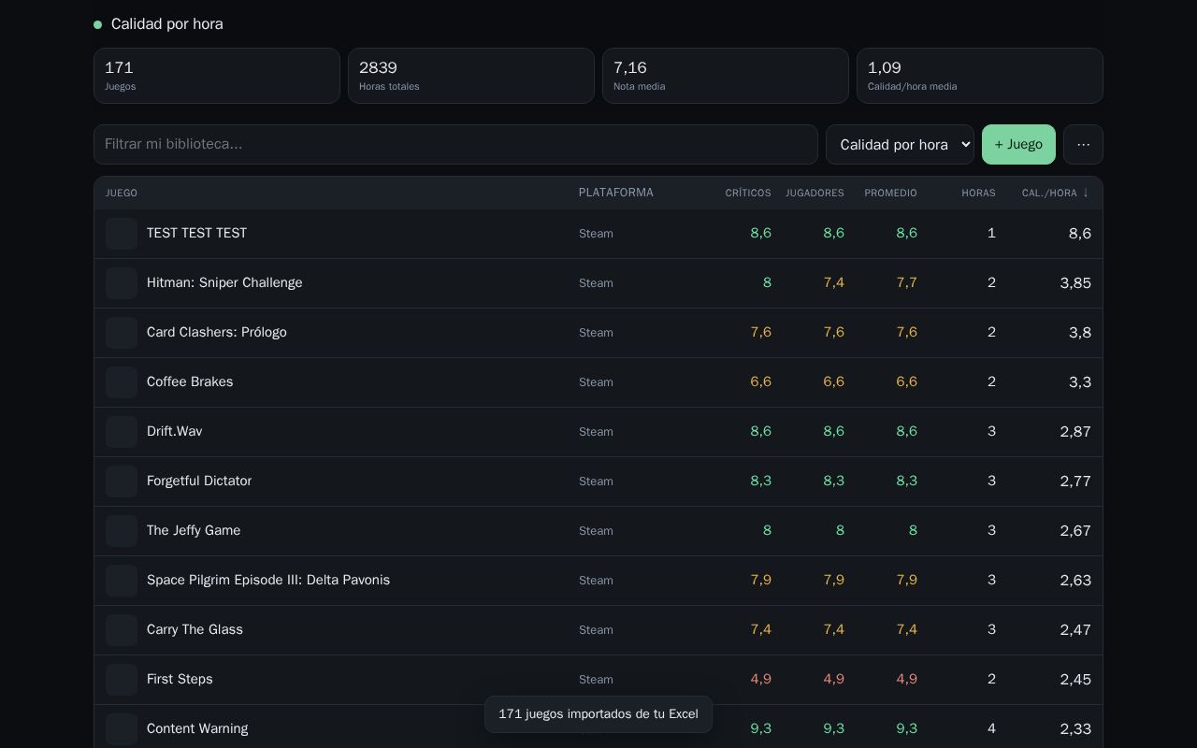Screen dimensions: 1197x748
Task: Click the 3,85 cal./hora value for Hitman
Action: point(1075,283)
